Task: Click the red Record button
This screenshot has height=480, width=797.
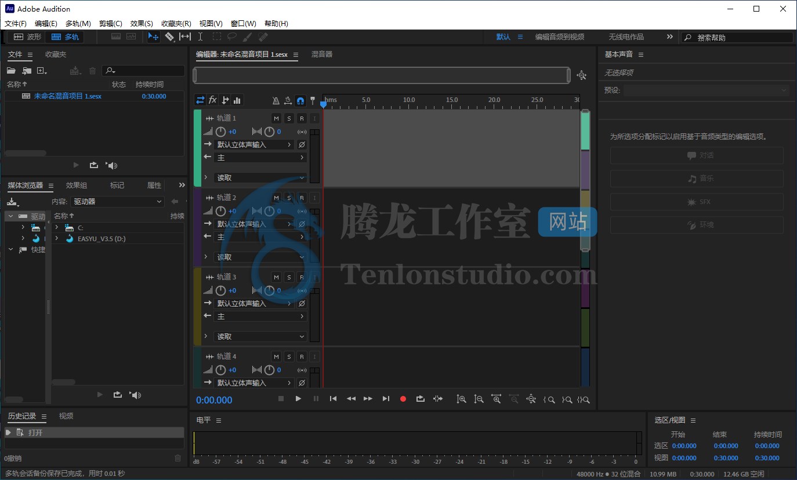Action: coord(403,399)
